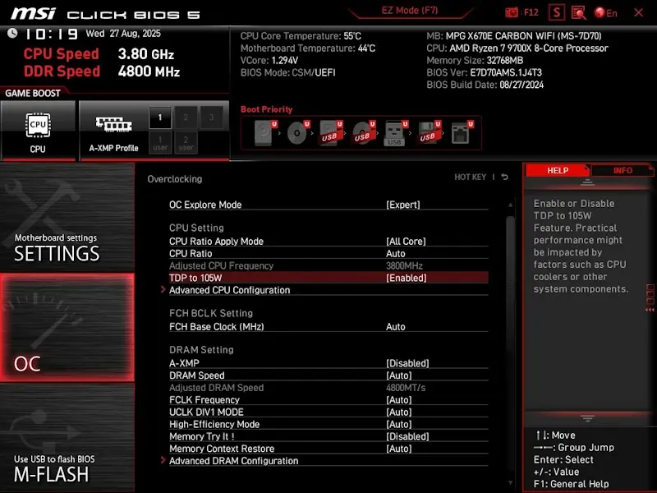This screenshot has width=657, height=493.
Task: Select the first hard drive boot device icon
Action: coord(265,133)
